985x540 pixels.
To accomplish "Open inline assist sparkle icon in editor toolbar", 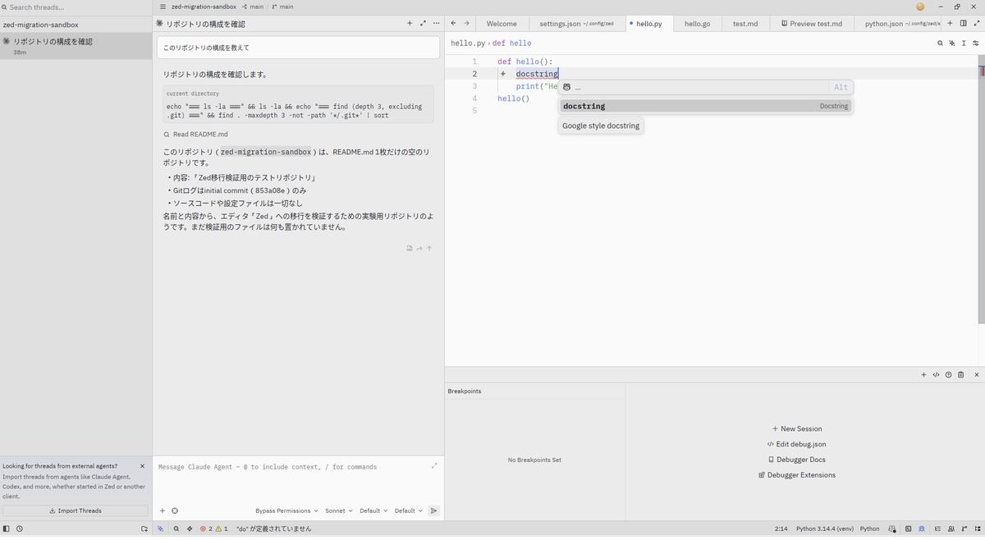I will pos(952,43).
